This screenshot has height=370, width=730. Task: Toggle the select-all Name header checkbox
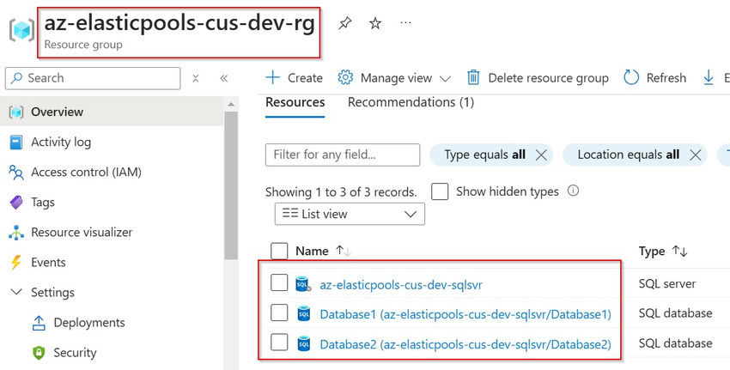click(279, 251)
